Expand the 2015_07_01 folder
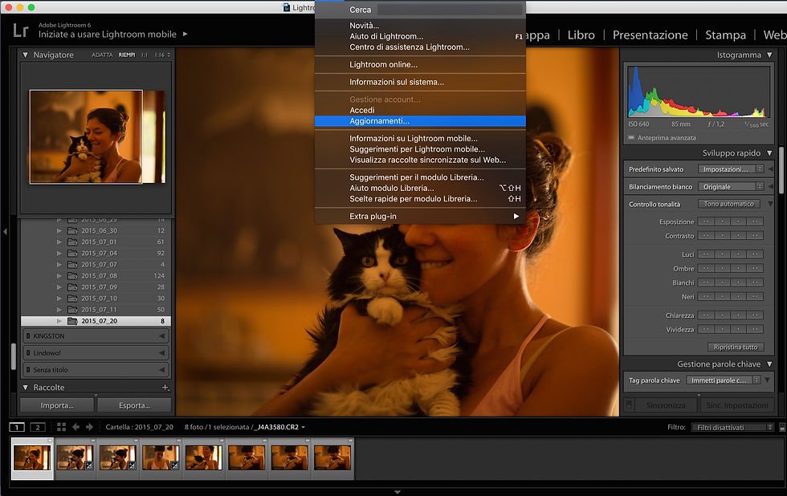 [x=59, y=242]
